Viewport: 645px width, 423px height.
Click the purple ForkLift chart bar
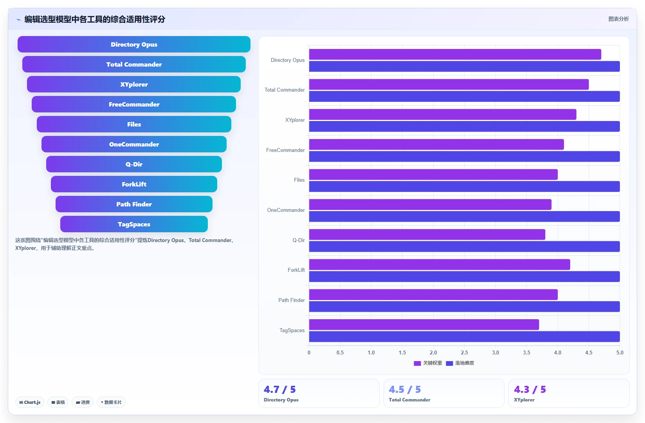coord(440,264)
